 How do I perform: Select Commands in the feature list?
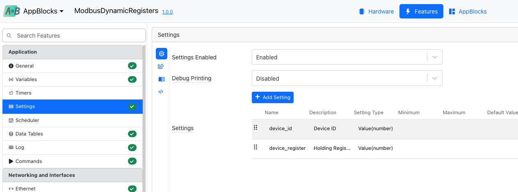[x=73, y=161]
